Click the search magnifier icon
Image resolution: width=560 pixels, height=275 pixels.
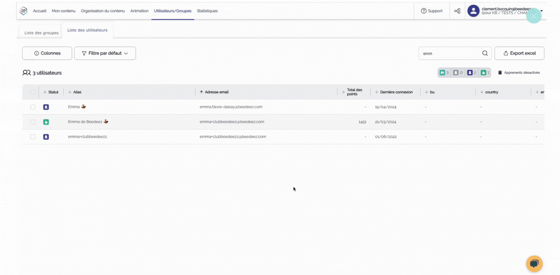coord(485,53)
